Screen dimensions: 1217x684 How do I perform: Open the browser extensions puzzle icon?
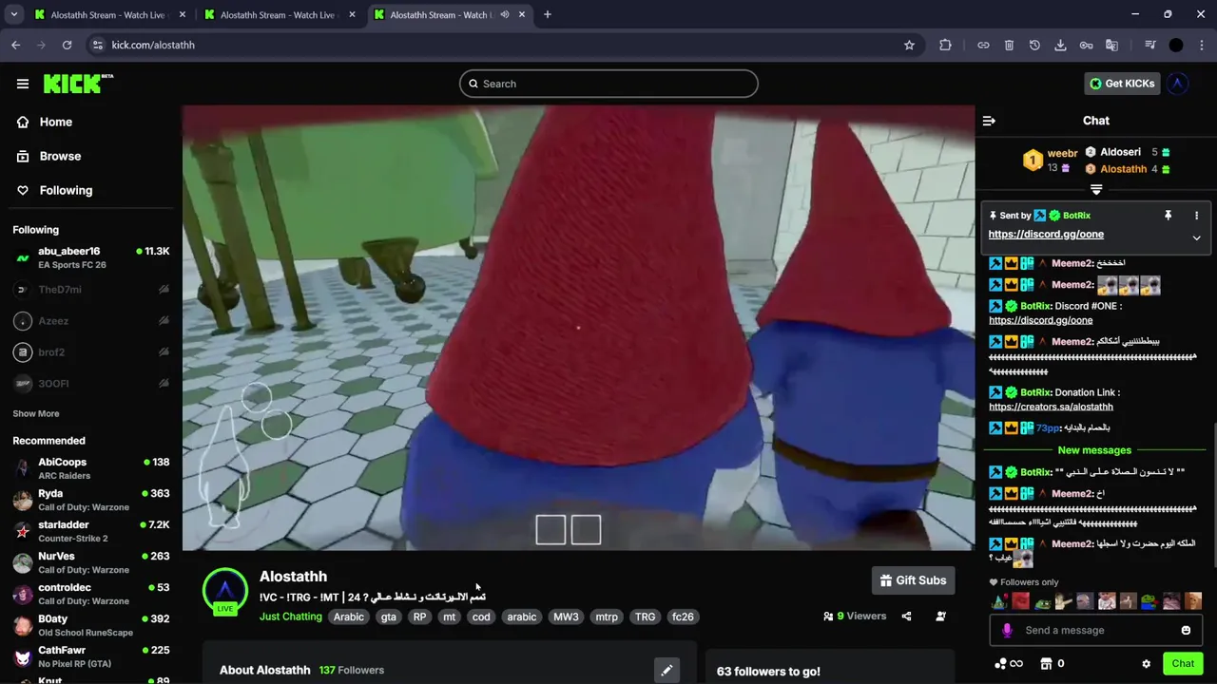pyautogui.click(x=945, y=45)
